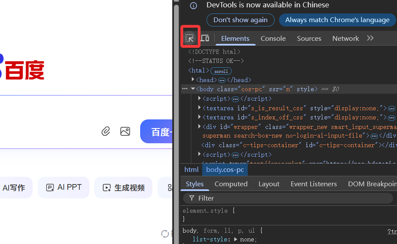Click Always match Chrome's language button
This screenshot has height=244, width=397.
(x=337, y=20)
